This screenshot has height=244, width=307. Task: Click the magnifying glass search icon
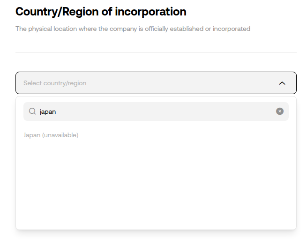pyautogui.click(x=32, y=111)
